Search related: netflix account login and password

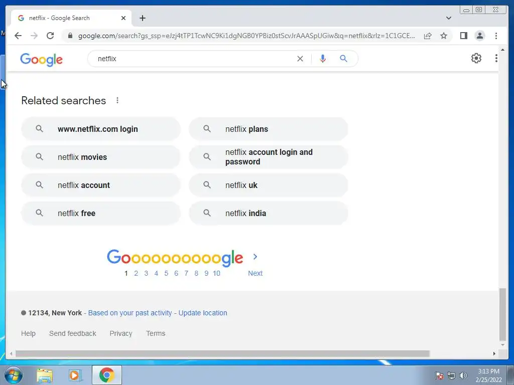tap(268, 157)
